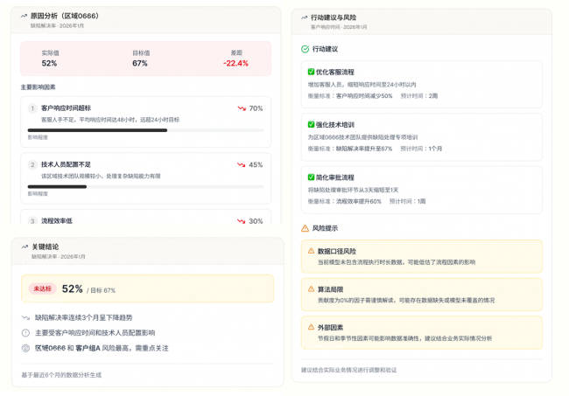The width and height of the screenshot is (569, 396).
Task: Click the warning triangle icon beside 风险提示
Action: pyautogui.click(x=305, y=228)
